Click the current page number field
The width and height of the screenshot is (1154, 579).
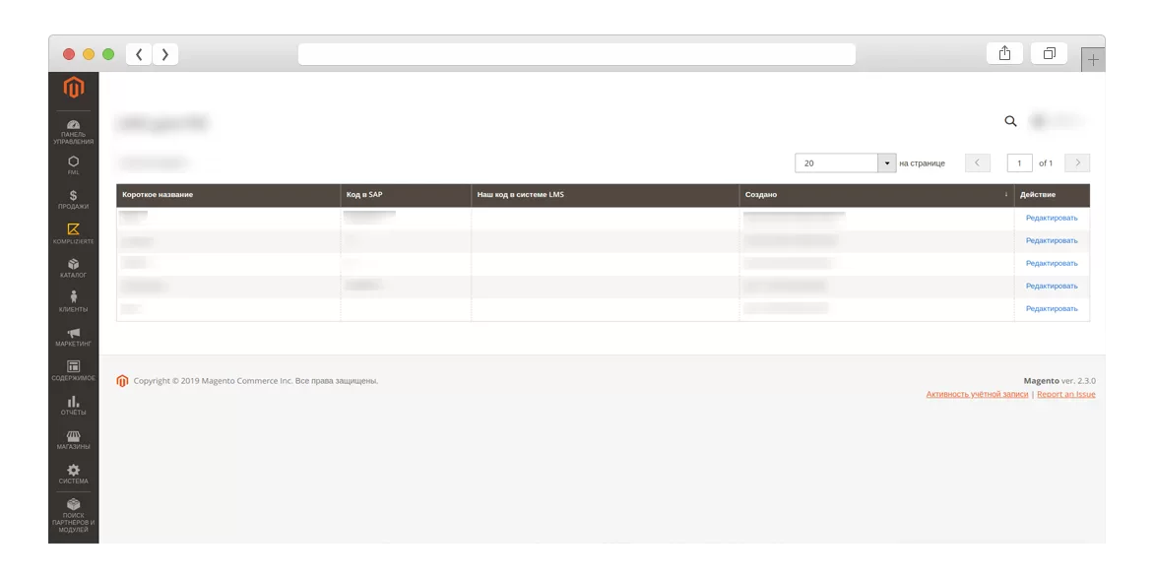click(1019, 163)
